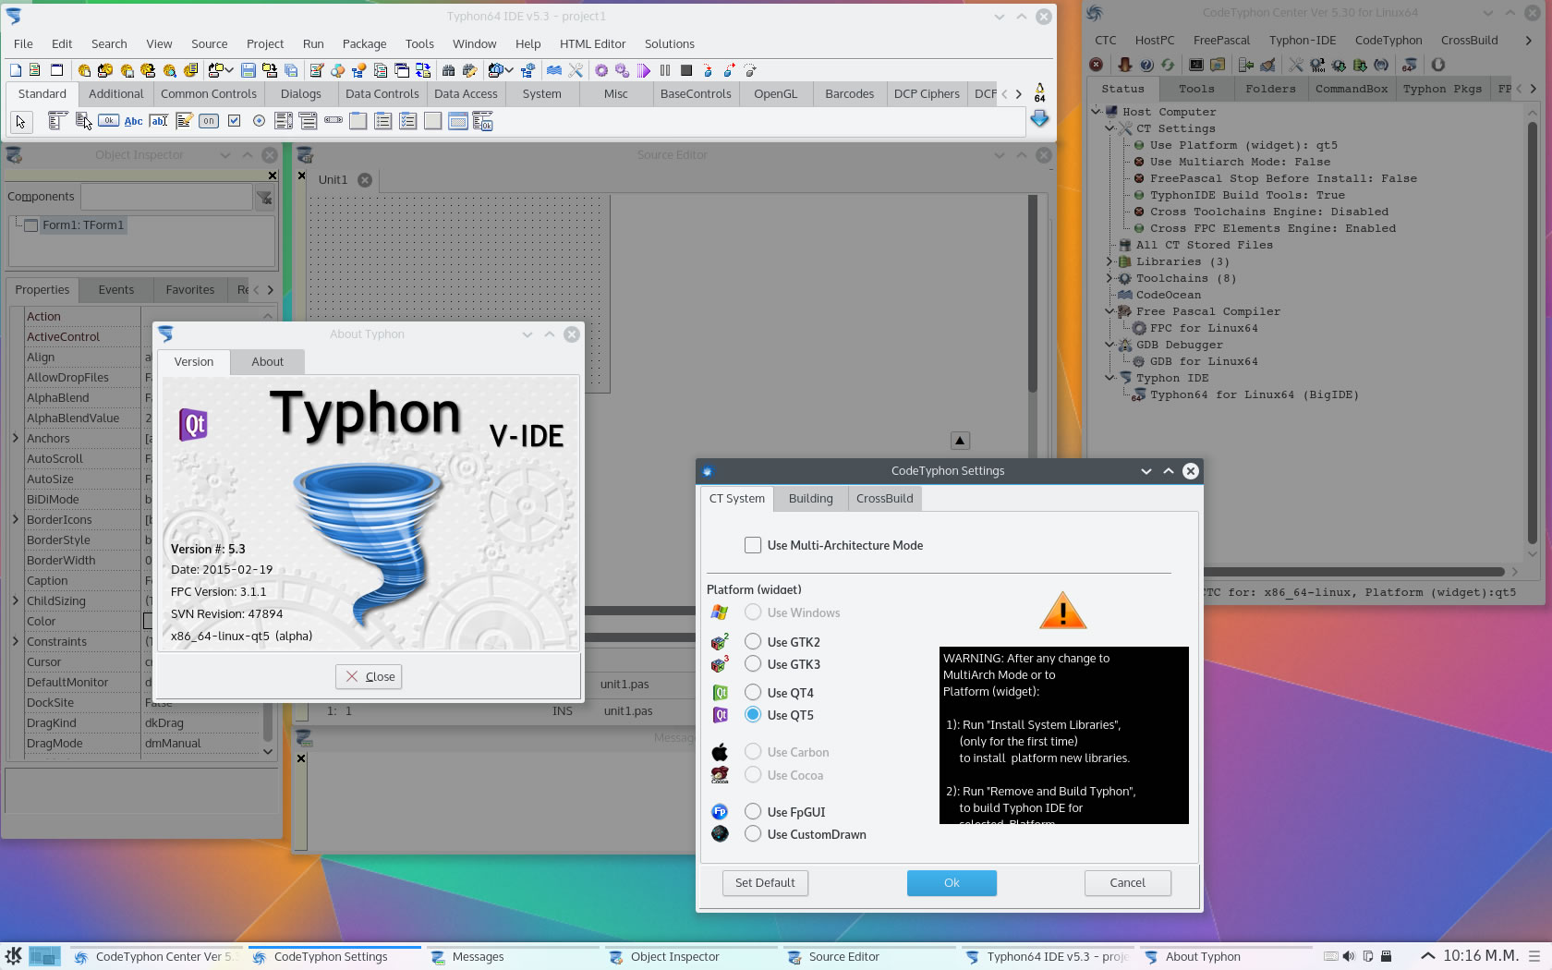Click the purple Run arrow icon
1552x970 pixels.
coord(644,70)
